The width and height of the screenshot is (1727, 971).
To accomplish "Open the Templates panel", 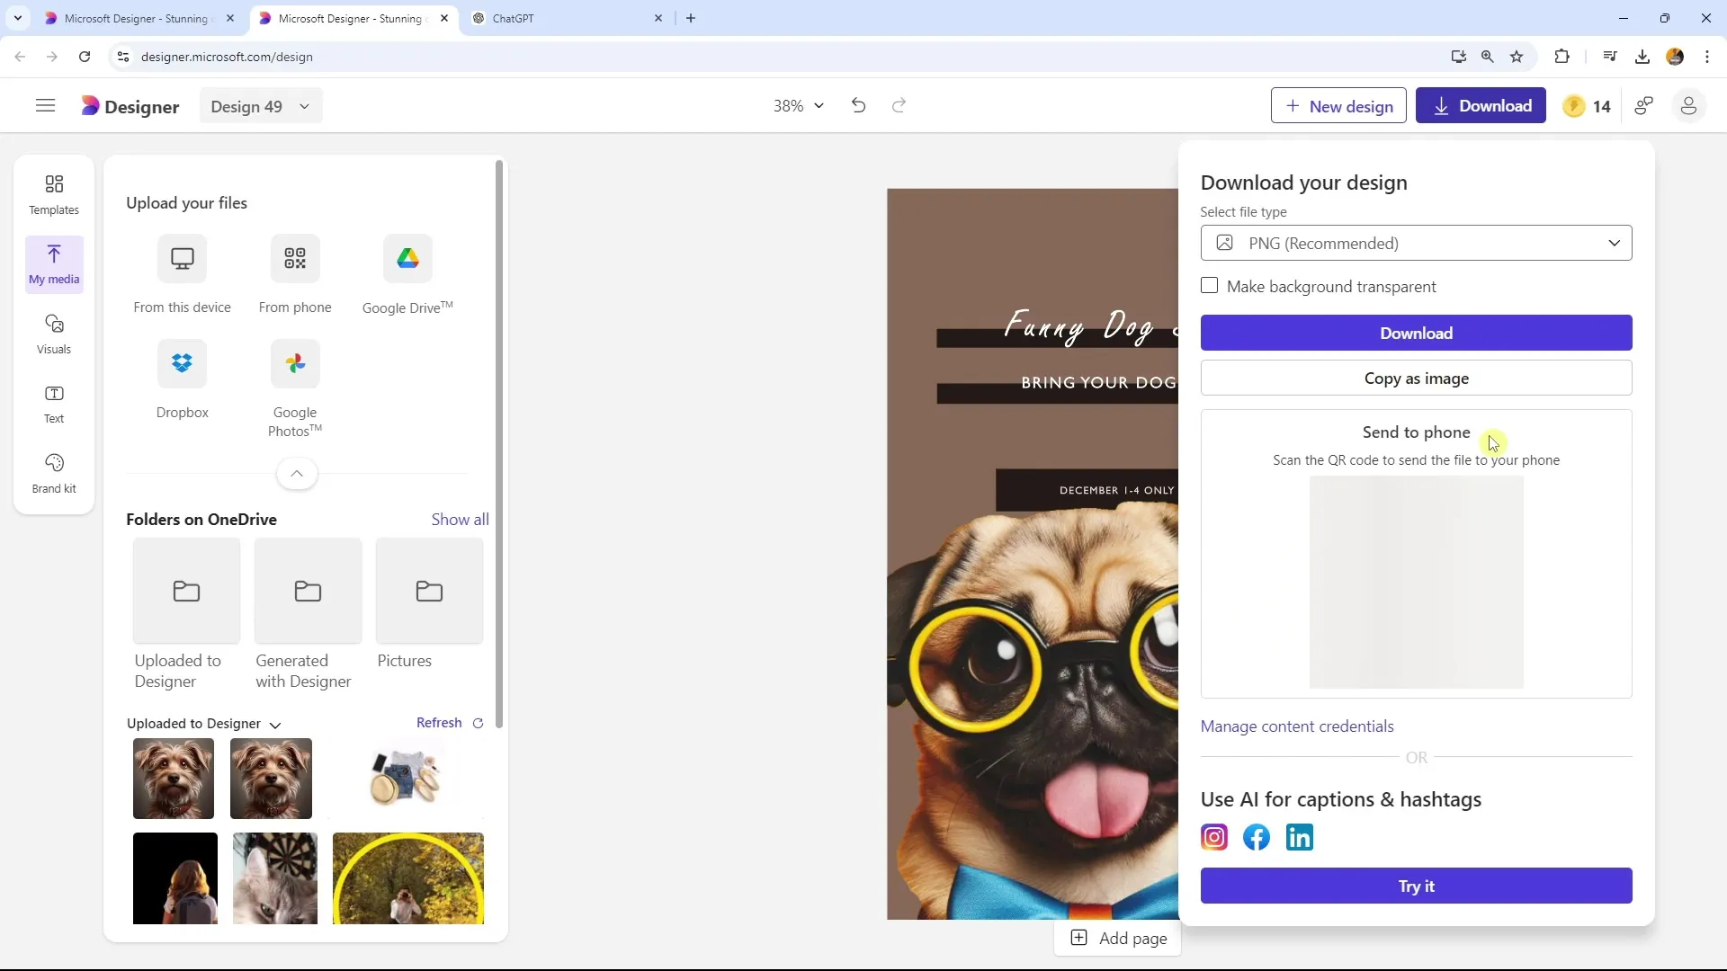I will [x=54, y=195].
